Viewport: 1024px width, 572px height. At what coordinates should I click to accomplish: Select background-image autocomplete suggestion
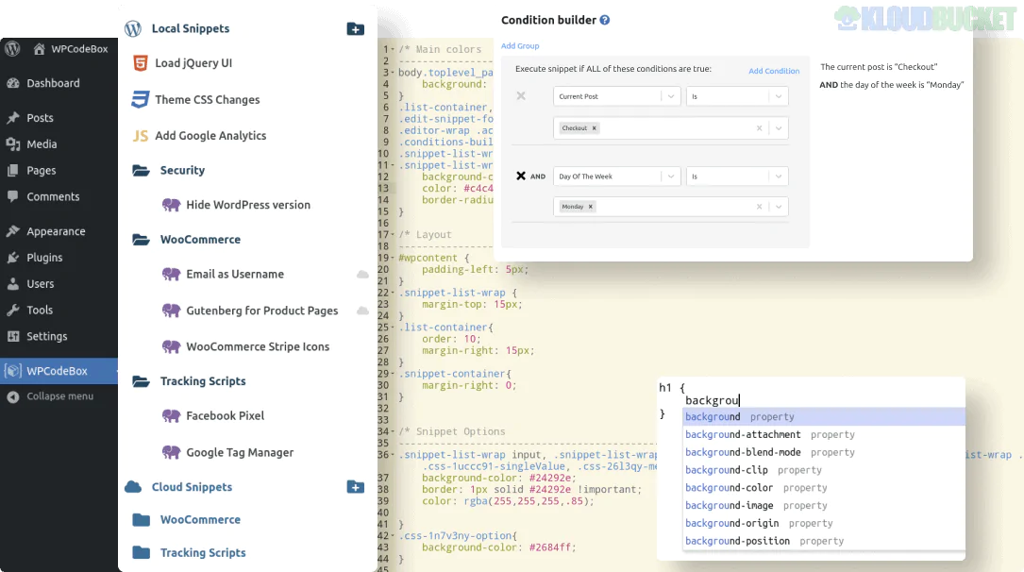824,505
